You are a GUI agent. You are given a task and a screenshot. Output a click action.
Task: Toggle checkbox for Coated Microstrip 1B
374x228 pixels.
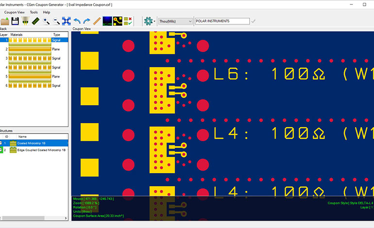[x=1, y=143]
